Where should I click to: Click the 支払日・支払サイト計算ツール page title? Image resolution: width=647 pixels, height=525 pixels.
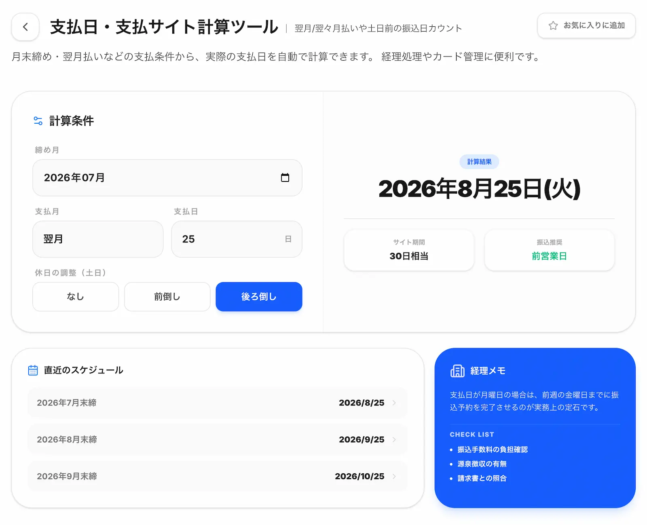[164, 27]
